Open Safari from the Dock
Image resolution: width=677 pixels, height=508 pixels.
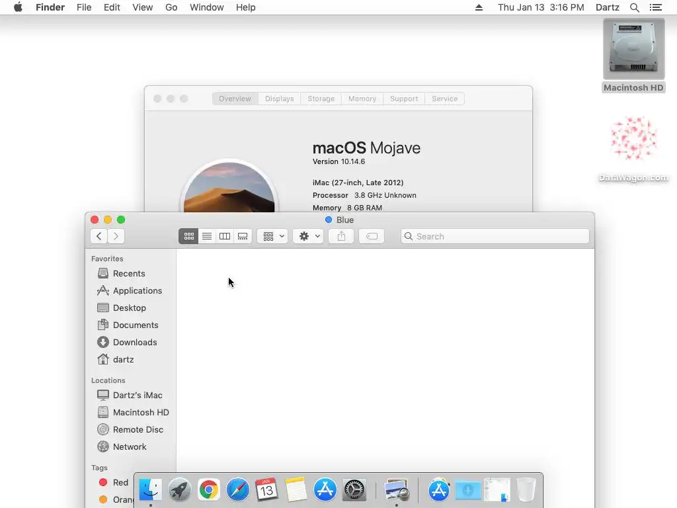click(238, 490)
